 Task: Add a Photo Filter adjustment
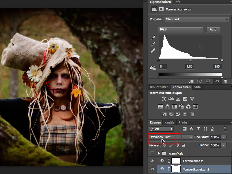[x=182, y=106]
